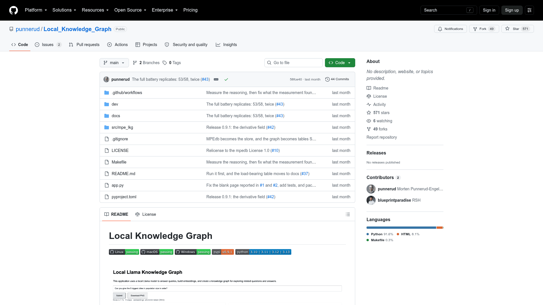Click the header Search field
Image resolution: width=543 pixels, height=305 pixels.
pyautogui.click(x=449, y=10)
